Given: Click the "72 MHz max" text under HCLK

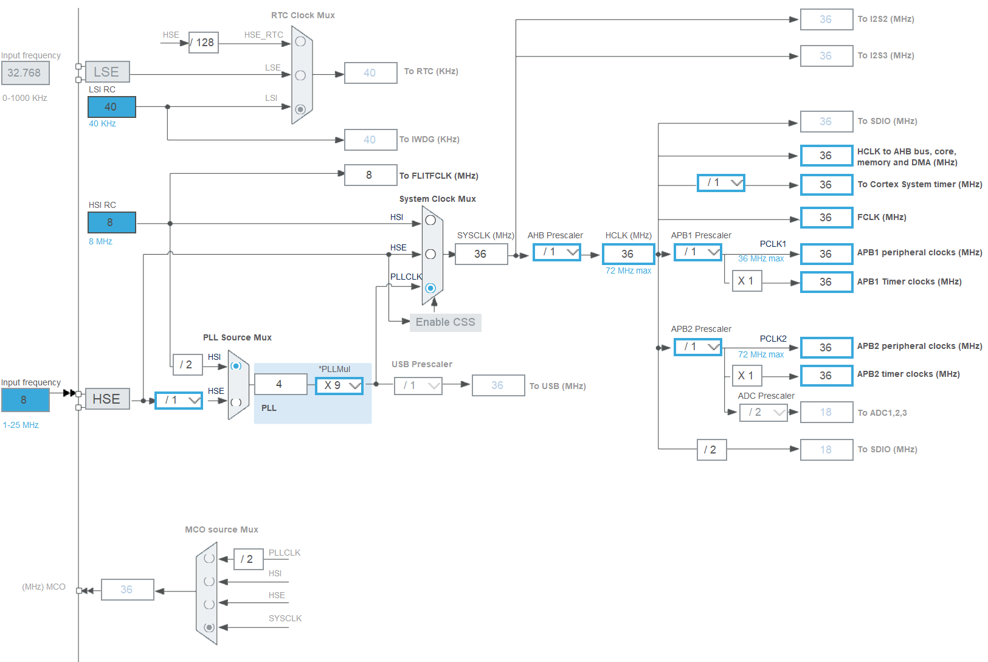Looking at the screenshot, I should tap(628, 271).
